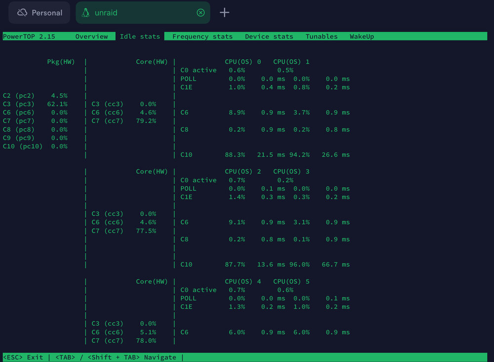Image resolution: width=494 pixels, height=362 pixels.
Task: Click the C6 (pc6) package row
Action: (x=35, y=113)
